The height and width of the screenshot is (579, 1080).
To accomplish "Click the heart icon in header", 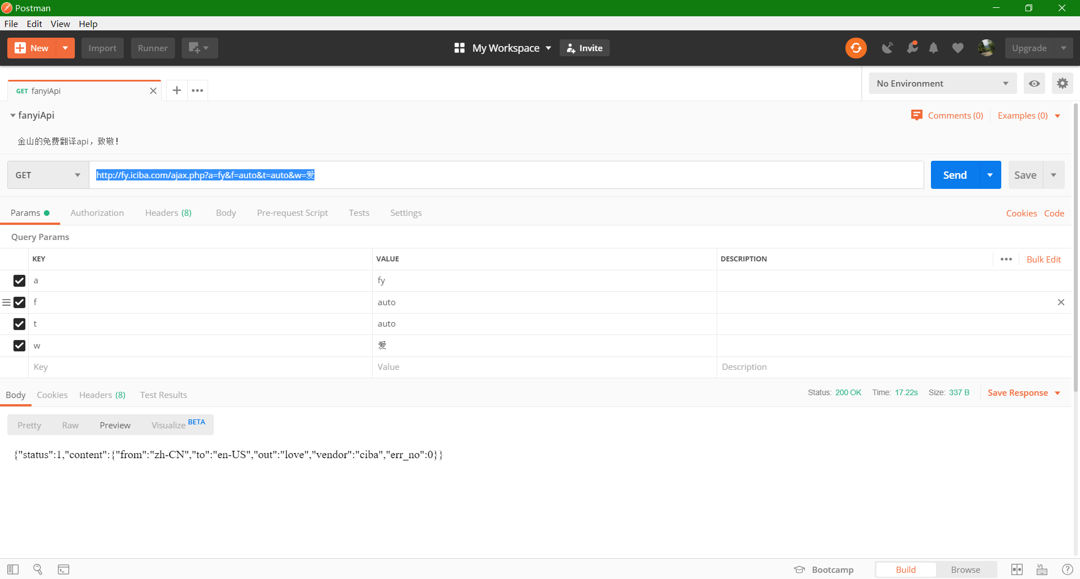I will (957, 48).
